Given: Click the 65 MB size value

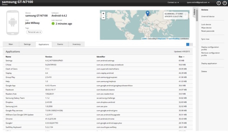Looking at the screenshot, I should click(181, 61).
